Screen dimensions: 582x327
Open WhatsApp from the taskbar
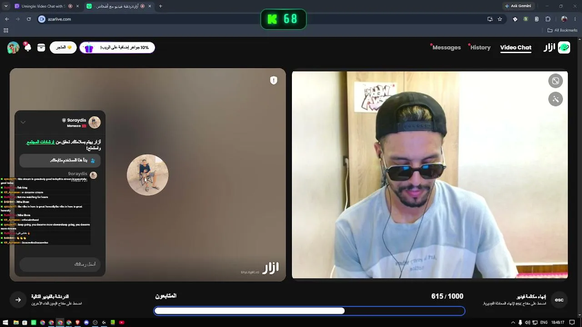[x=34, y=322]
